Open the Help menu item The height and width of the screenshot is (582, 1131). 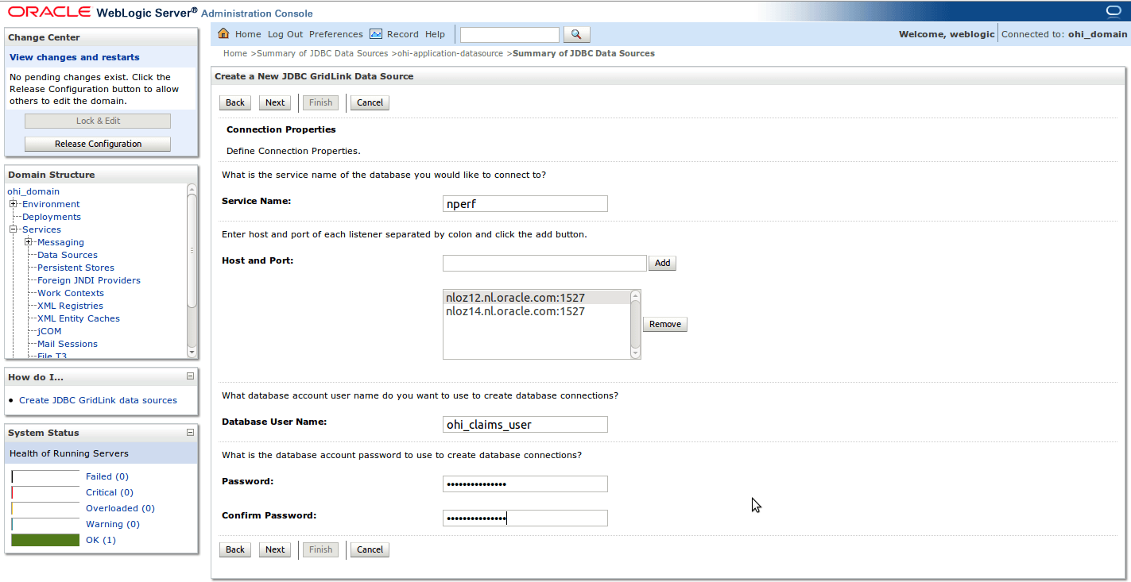coord(435,34)
